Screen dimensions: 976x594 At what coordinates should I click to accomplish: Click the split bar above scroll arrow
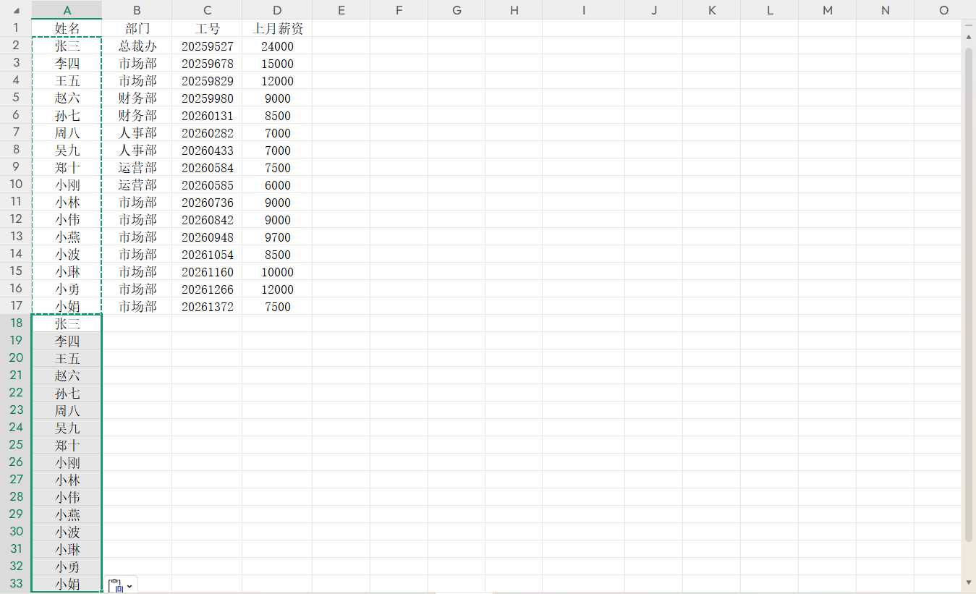pos(968,25)
